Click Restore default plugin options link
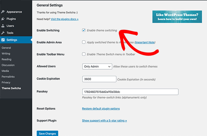This screenshot has width=207, height=136. pos(101,108)
